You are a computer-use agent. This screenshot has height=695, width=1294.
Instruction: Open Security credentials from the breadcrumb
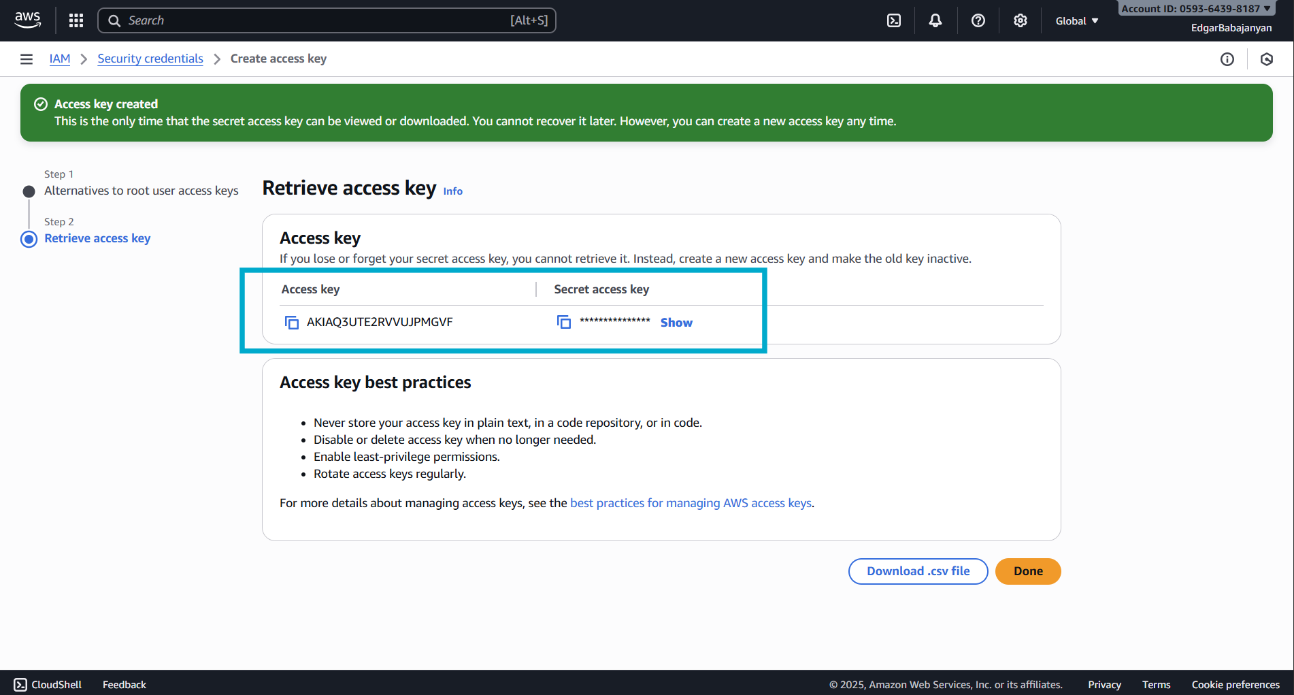[150, 59]
